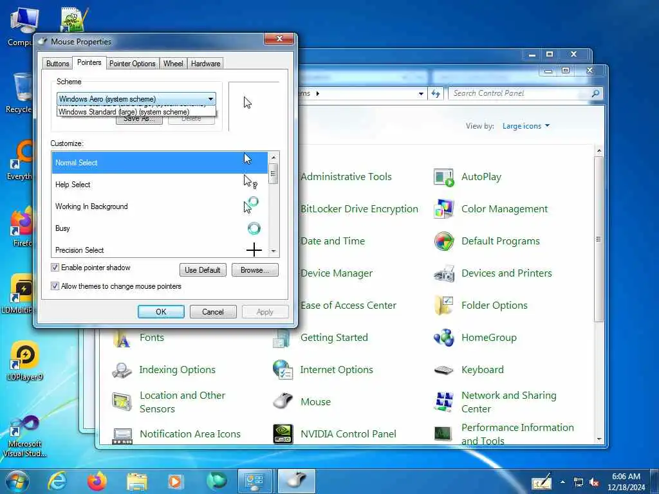
Task: Open the Mouse icon in Control Panel
Action: (283, 402)
